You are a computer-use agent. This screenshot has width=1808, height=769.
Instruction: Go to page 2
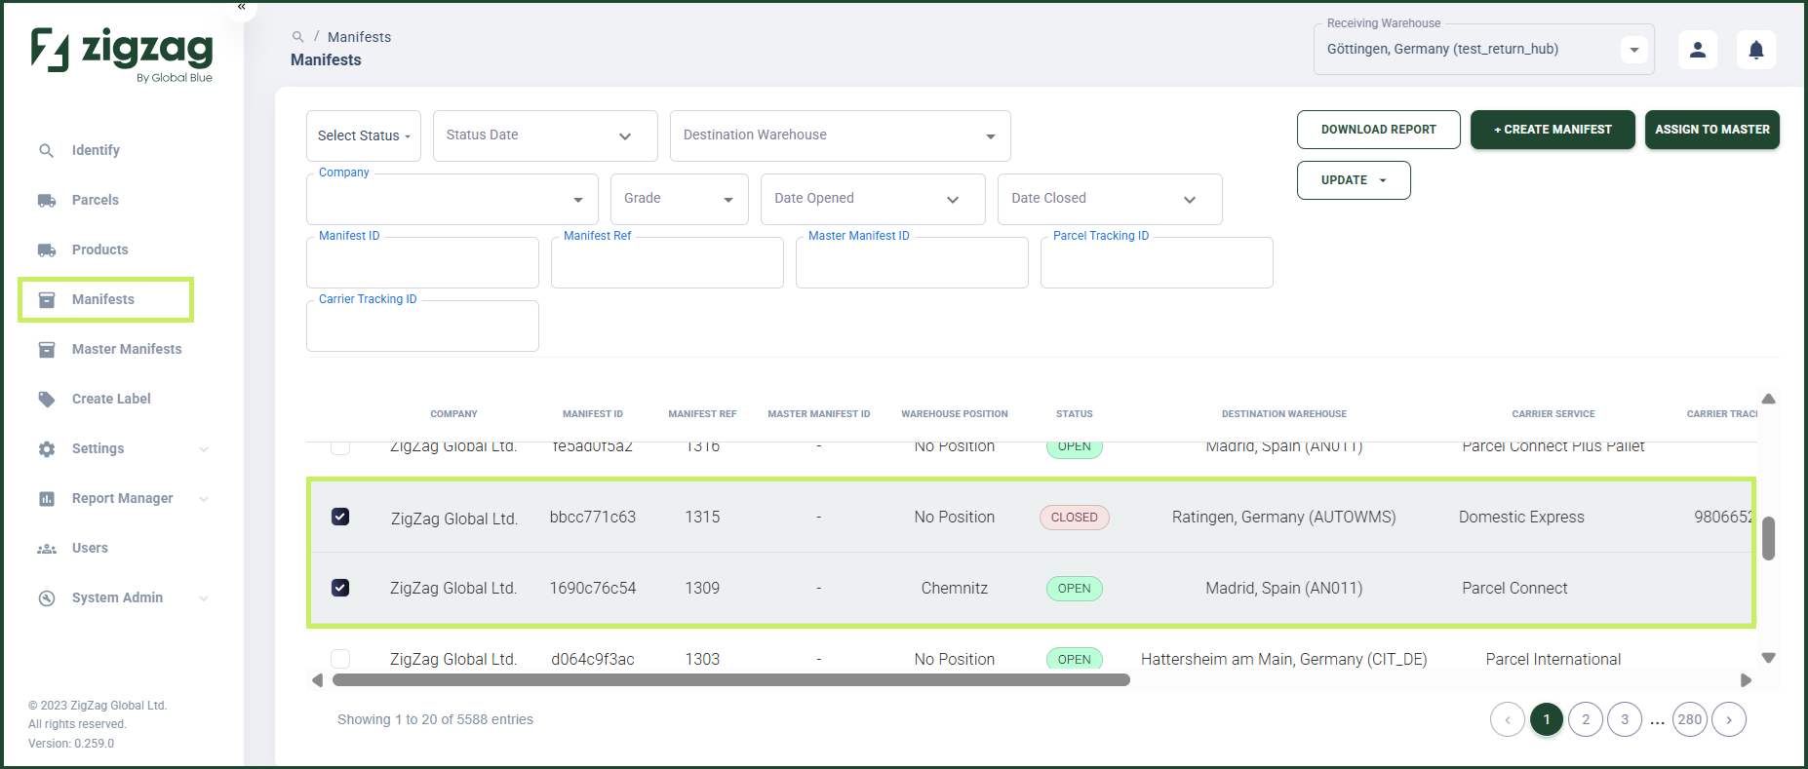[1586, 719]
